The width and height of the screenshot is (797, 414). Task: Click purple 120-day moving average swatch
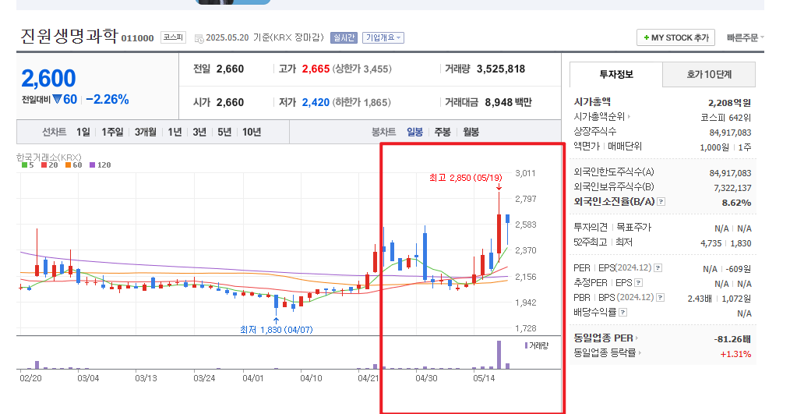click(92, 165)
